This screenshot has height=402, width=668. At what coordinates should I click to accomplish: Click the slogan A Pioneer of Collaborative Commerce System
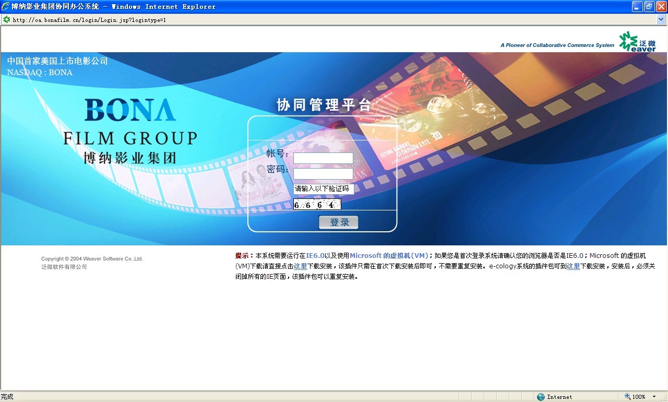pyautogui.click(x=557, y=45)
